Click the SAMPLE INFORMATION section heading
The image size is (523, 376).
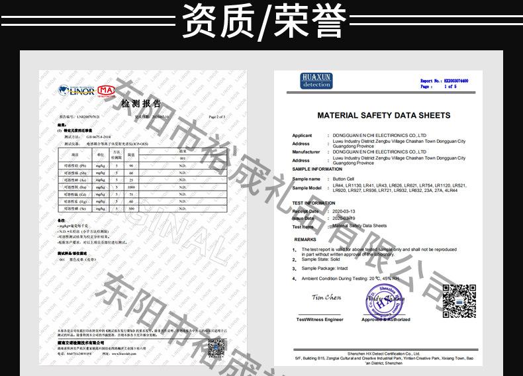(317, 169)
